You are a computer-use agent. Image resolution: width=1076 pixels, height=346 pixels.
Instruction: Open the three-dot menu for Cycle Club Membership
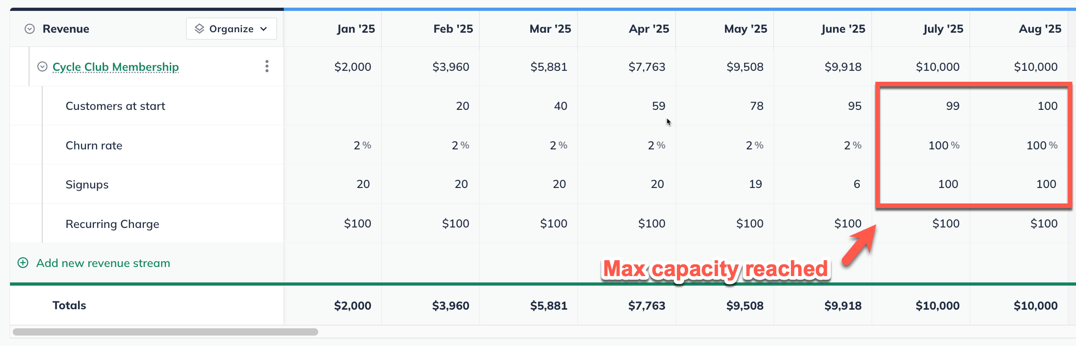pyautogui.click(x=267, y=66)
